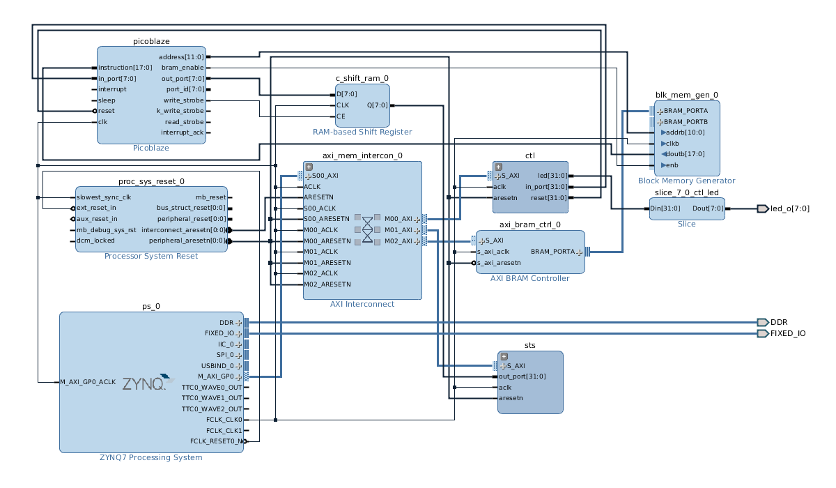Expand the M_AXI_GP0 interface pin on ps_0

(238, 376)
